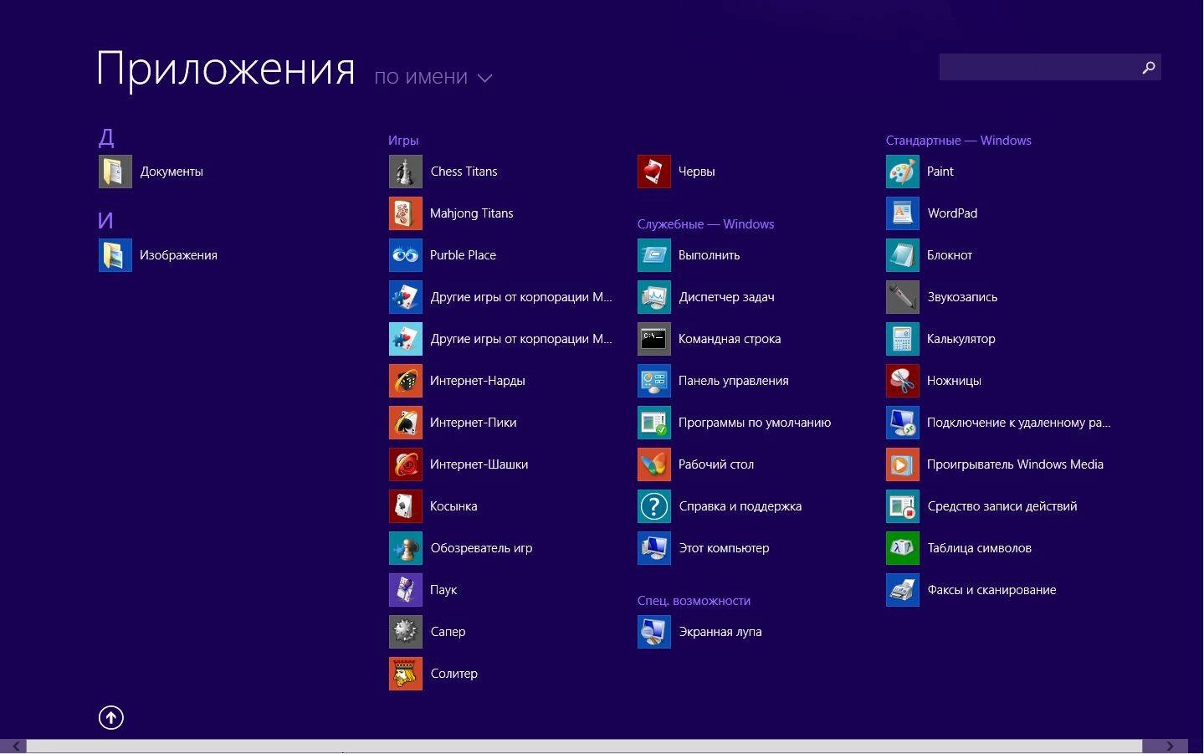Click the horizontal scrollbar thumb
This screenshot has width=1204, height=754.
click(585, 746)
